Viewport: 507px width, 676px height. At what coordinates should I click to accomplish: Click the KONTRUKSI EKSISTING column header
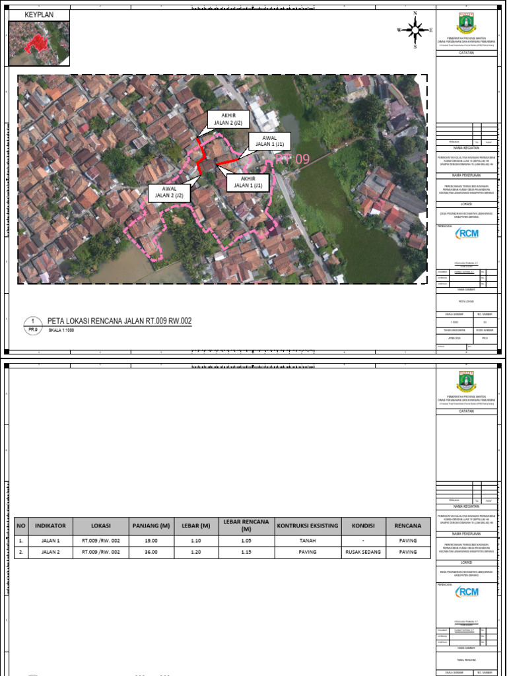[308, 526]
